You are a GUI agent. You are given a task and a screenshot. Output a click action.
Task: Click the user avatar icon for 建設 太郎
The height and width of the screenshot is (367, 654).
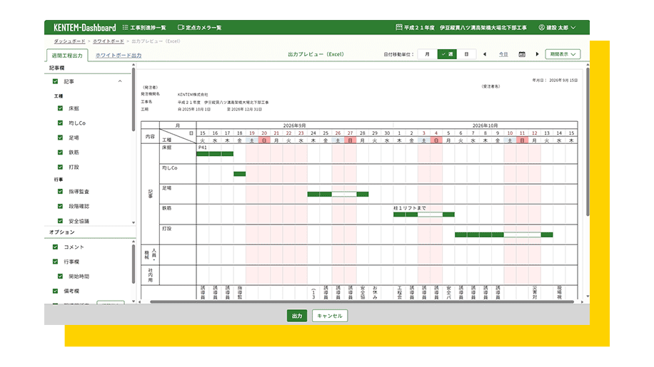pyautogui.click(x=541, y=28)
